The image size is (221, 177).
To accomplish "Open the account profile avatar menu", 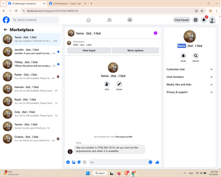I will point(212,20).
